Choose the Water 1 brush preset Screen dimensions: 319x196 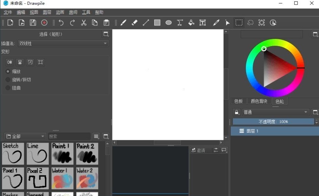coord(62,178)
